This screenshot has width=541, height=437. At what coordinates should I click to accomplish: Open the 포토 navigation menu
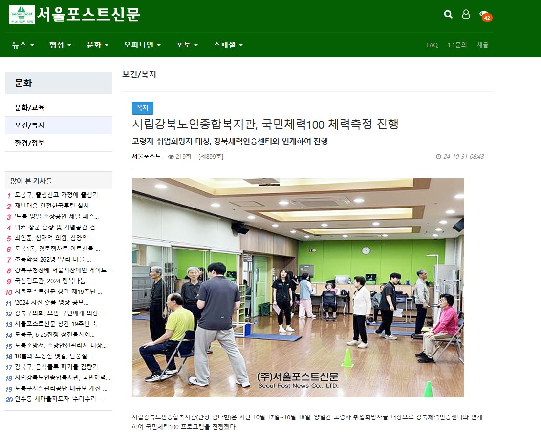click(187, 45)
